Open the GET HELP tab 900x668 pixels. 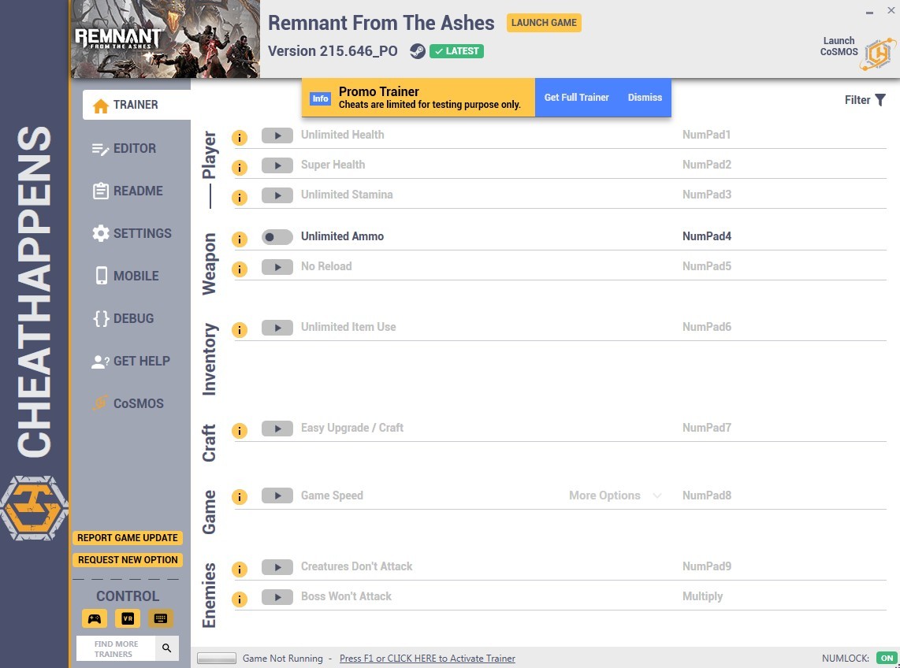pos(132,361)
